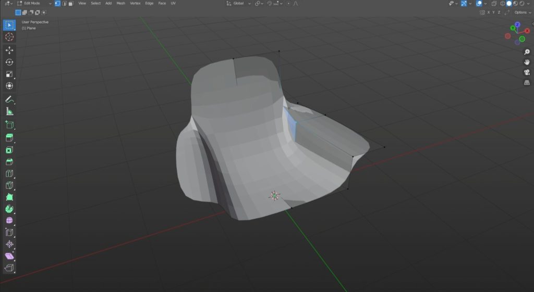Open the Vertex menu

(135, 3)
